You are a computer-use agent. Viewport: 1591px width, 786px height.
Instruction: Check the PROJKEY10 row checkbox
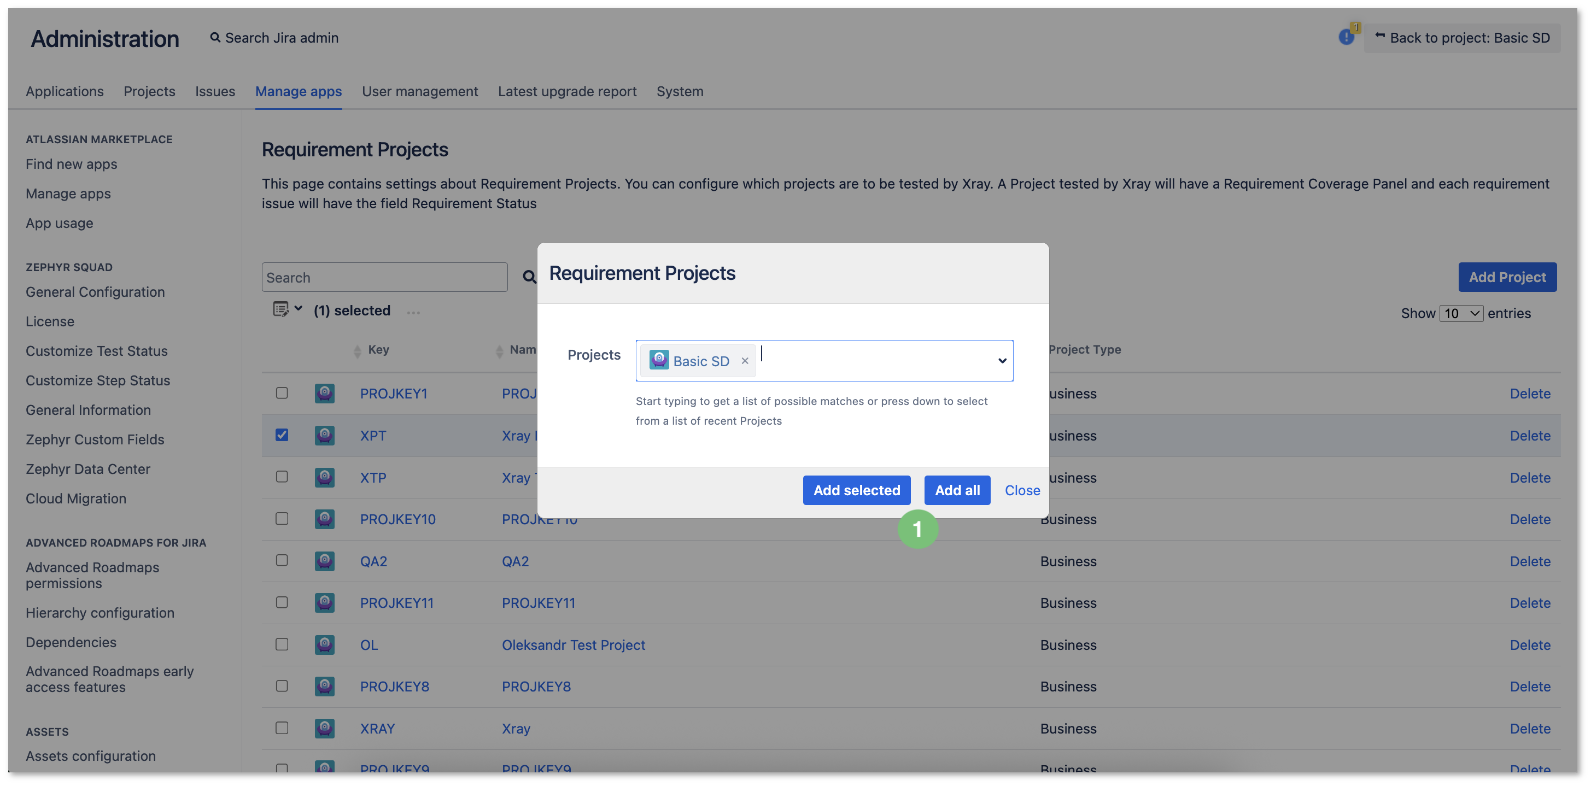pyautogui.click(x=282, y=519)
